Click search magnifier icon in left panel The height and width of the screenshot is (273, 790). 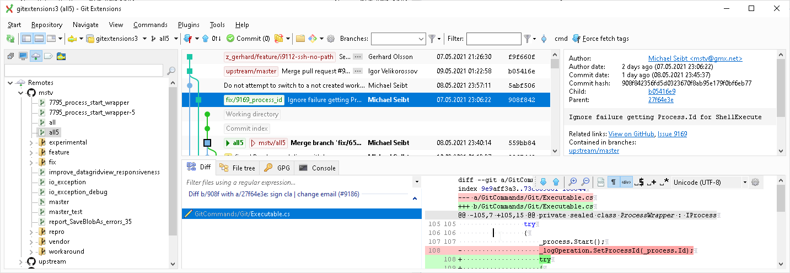[171, 71]
